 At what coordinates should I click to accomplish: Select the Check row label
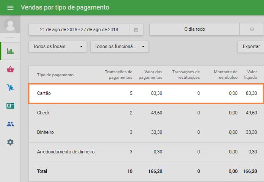pos(43,113)
